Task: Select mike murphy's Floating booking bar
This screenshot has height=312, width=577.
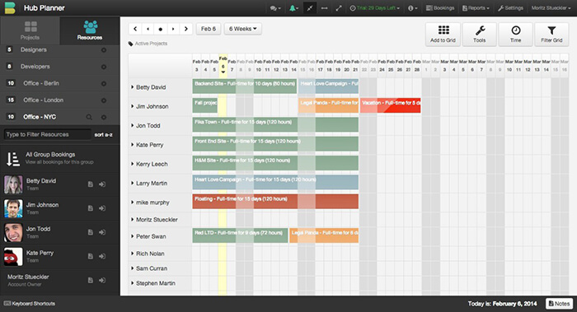Action: click(275, 202)
